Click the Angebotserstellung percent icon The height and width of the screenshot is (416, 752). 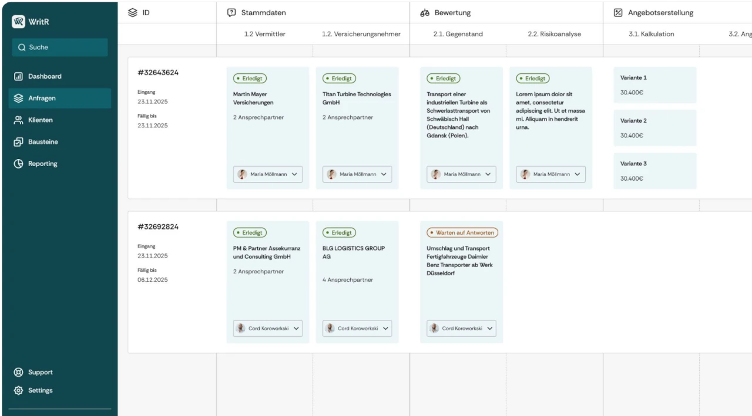pos(618,13)
